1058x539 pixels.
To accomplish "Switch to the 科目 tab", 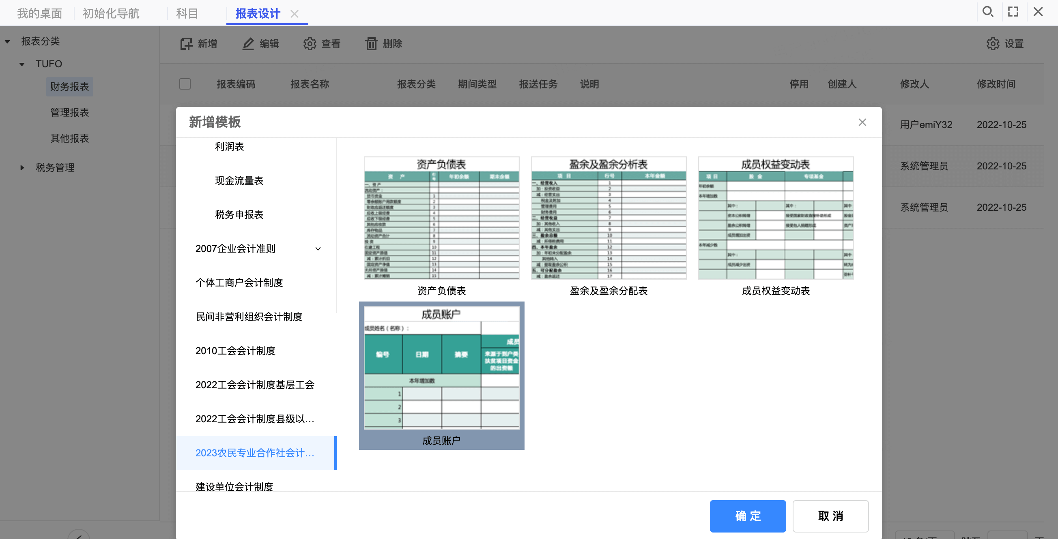I will pos(187,13).
